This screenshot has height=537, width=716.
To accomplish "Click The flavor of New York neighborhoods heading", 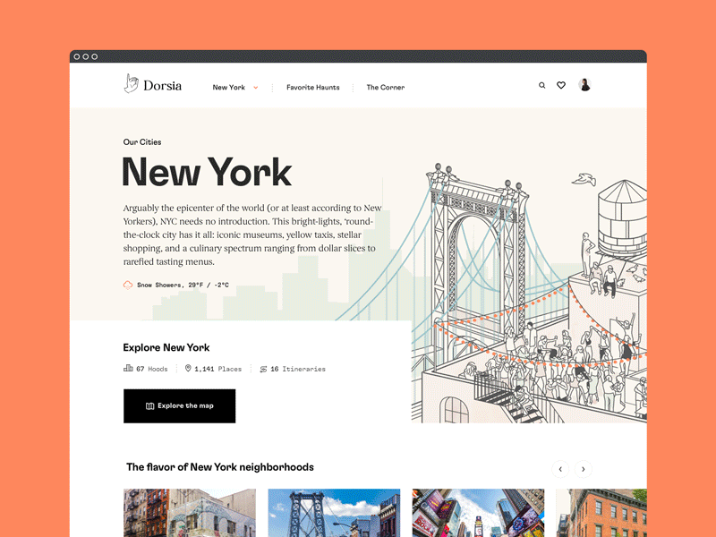I will [220, 467].
